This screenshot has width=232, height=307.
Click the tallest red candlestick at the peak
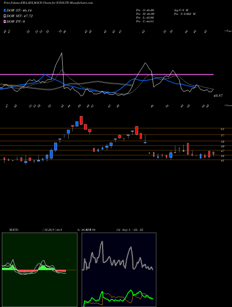[x=81, y=120]
